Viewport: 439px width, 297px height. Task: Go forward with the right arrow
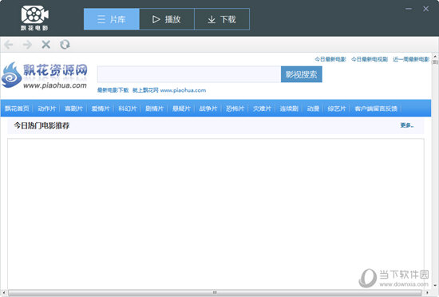click(x=27, y=45)
